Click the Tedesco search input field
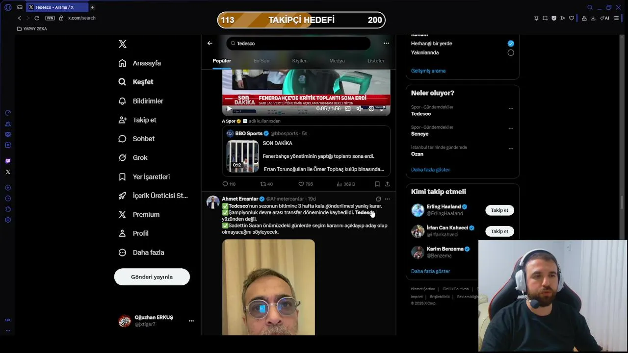The image size is (628, 353). point(298,43)
